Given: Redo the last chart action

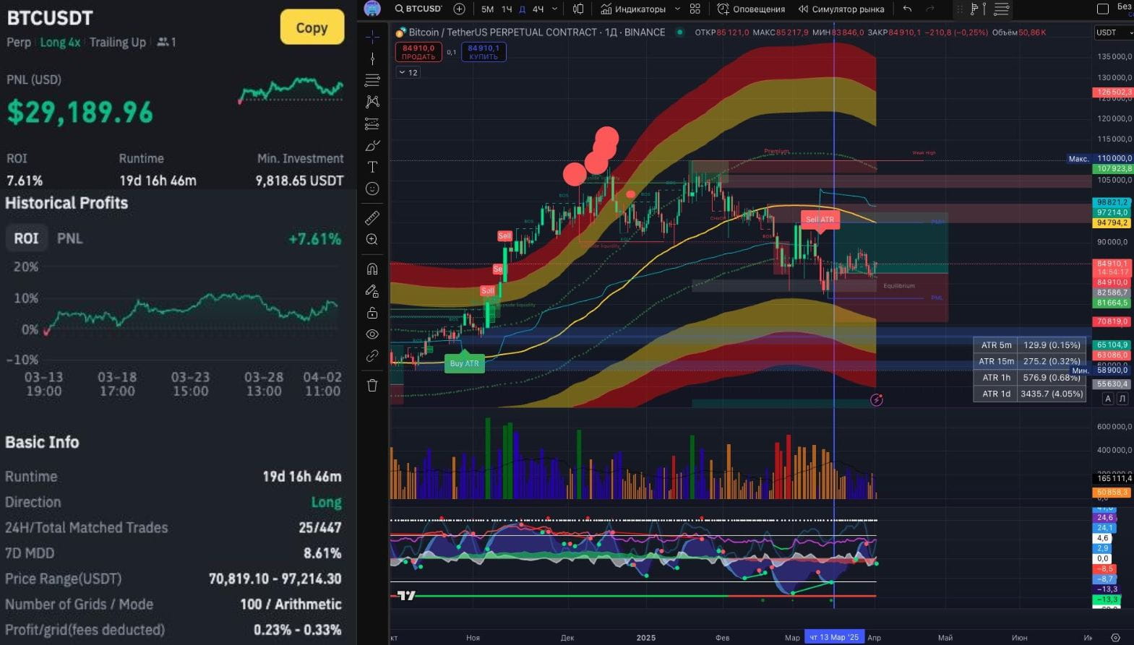Looking at the screenshot, I should [x=930, y=9].
